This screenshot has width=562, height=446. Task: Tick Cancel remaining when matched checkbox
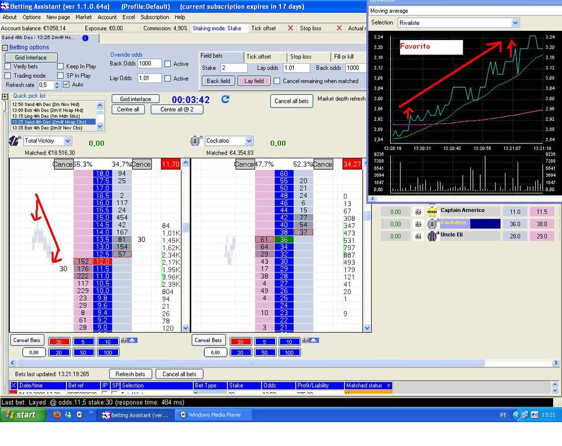point(277,81)
